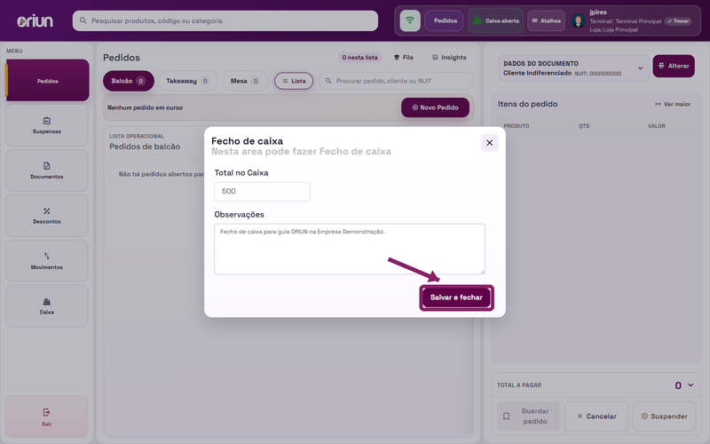Screen dimensions: 710x444
Task: Open Documentos in the sidebar
Action: tap(47, 170)
